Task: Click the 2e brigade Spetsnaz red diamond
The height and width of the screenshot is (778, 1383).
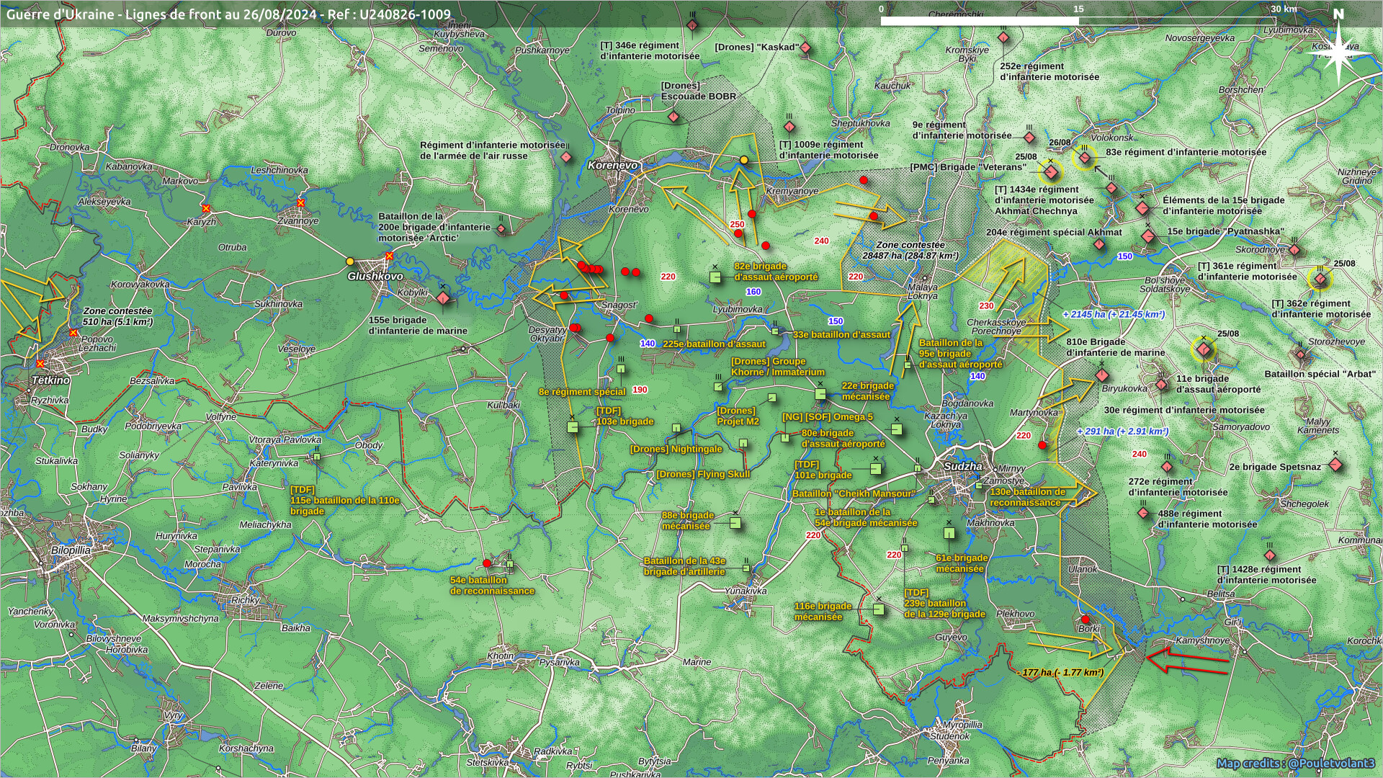Action: pos(1335,465)
